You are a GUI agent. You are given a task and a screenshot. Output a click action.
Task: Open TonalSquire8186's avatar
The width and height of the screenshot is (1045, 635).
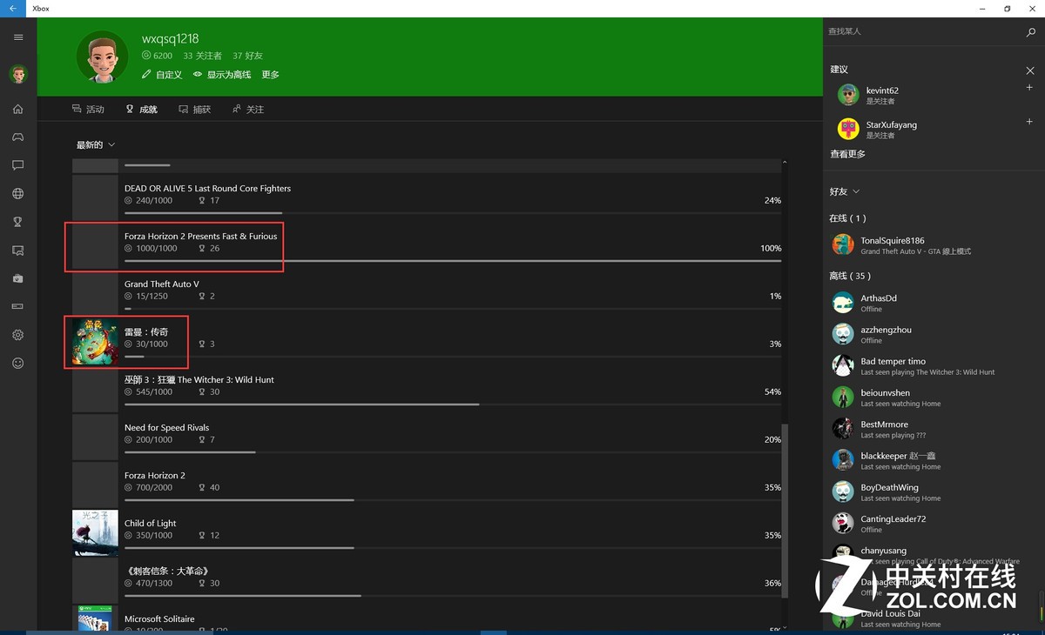point(843,245)
